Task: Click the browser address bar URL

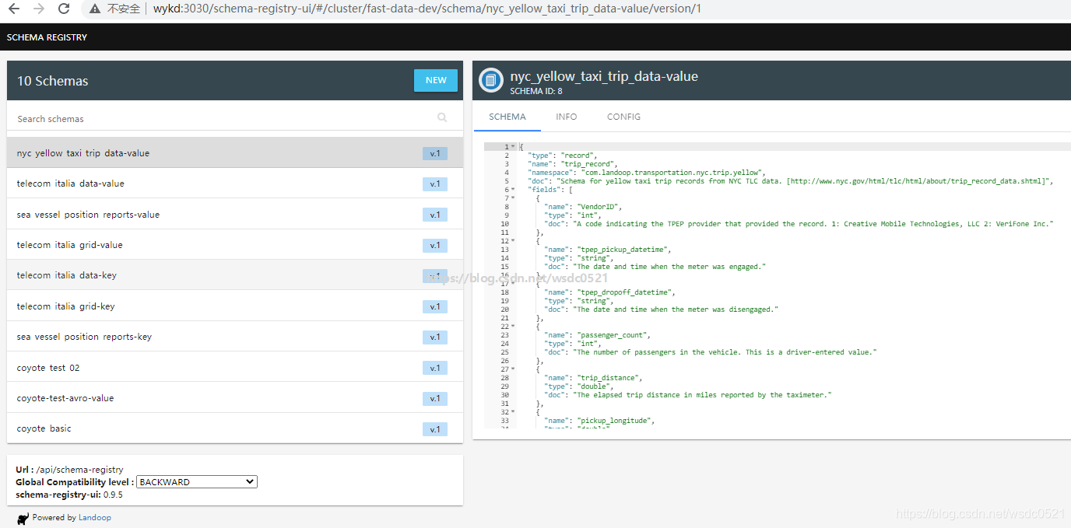Action: click(427, 9)
